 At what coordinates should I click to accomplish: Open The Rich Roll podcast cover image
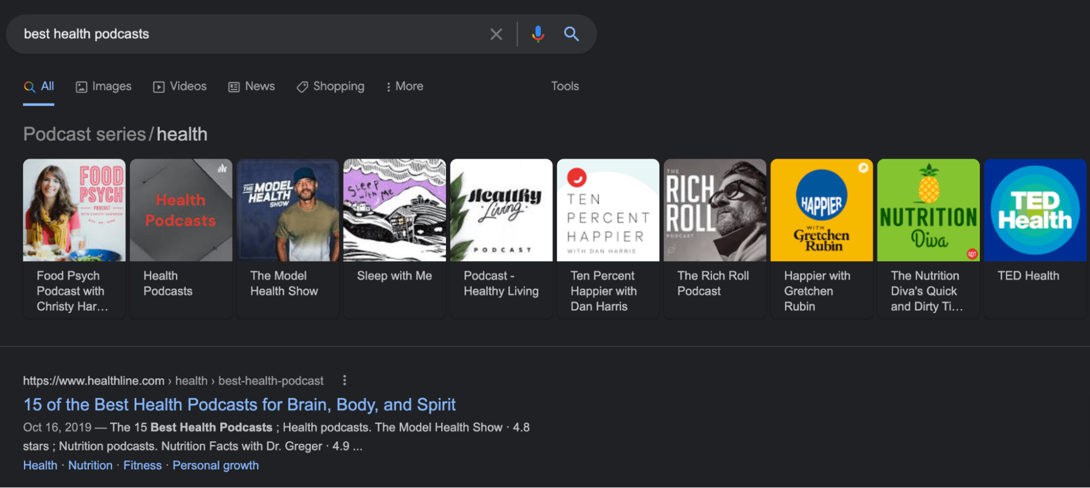click(715, 210)
